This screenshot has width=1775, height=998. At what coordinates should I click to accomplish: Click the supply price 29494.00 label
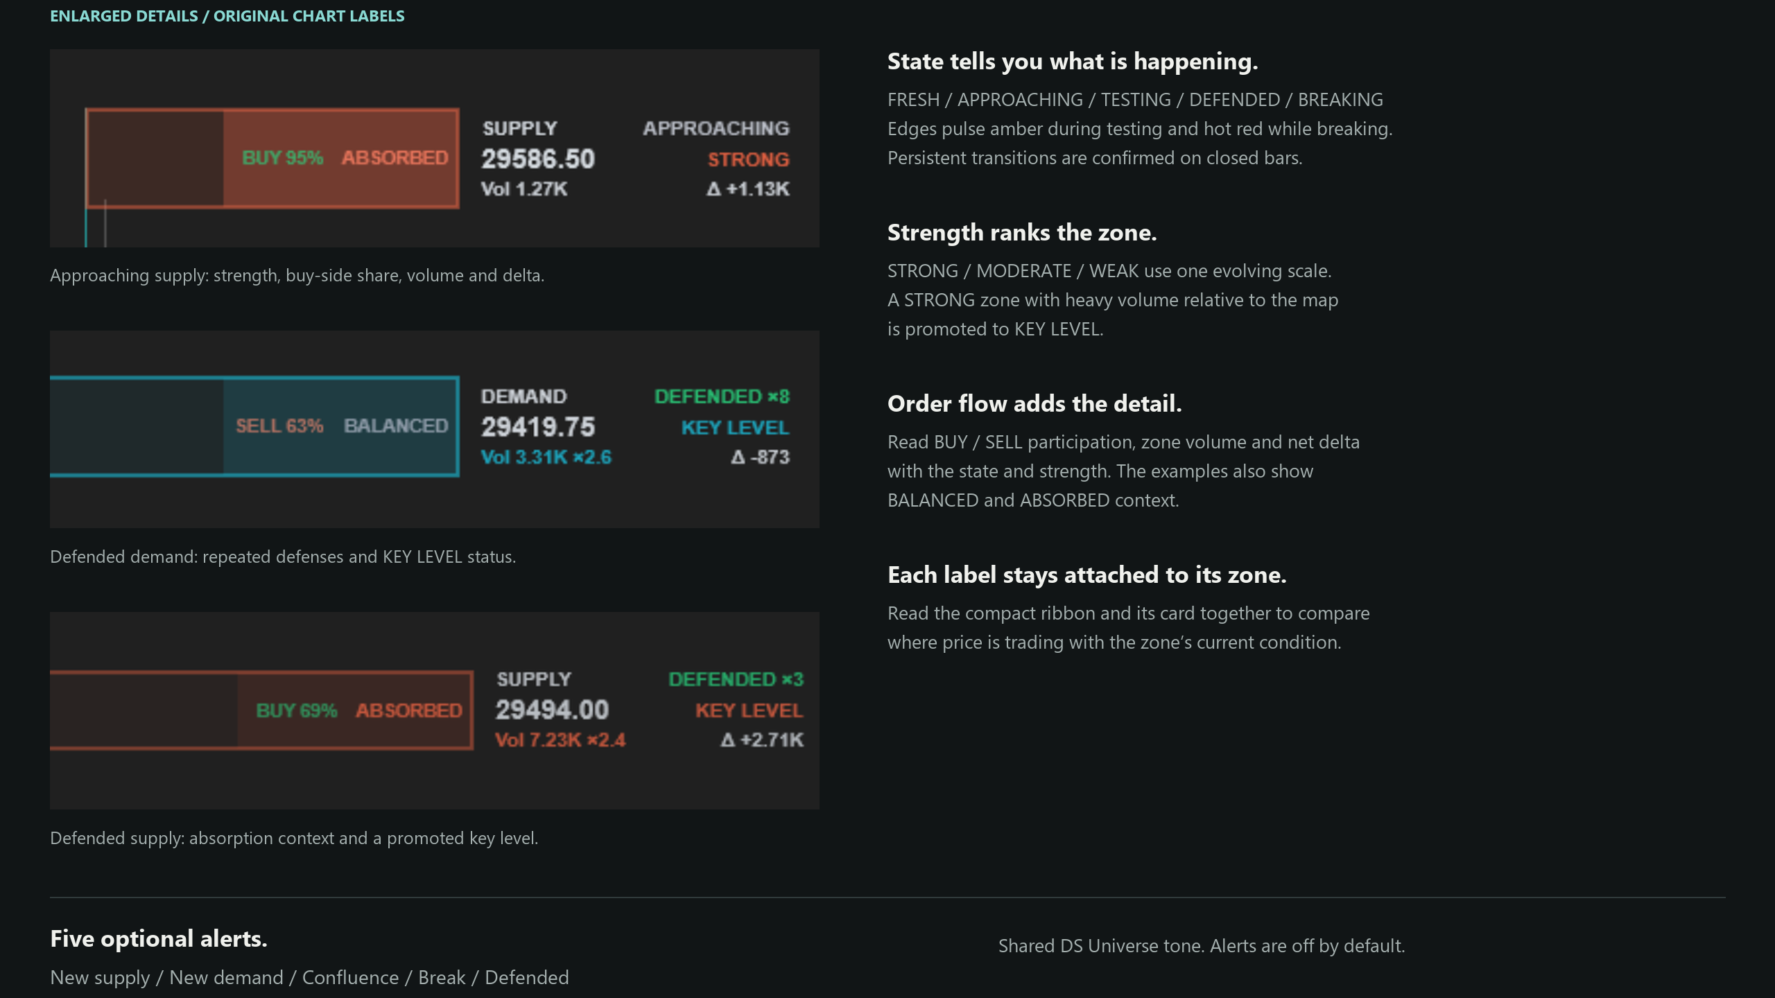[x=552, y=710]
